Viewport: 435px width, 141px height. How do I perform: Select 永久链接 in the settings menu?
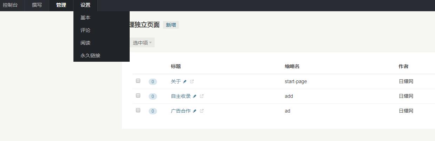[x=90, y=55]
